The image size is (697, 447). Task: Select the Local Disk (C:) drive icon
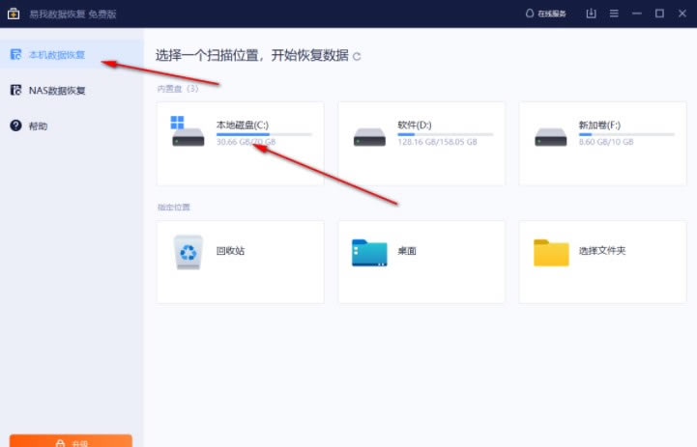tap(188, 133)
